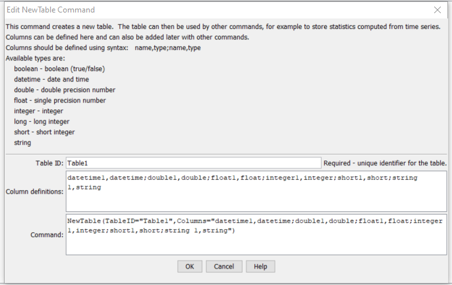Image resolution: width=452 pixels, height=285 pixels.
Task: Click inside the Command text area
Action: click(x=256, y=234)
